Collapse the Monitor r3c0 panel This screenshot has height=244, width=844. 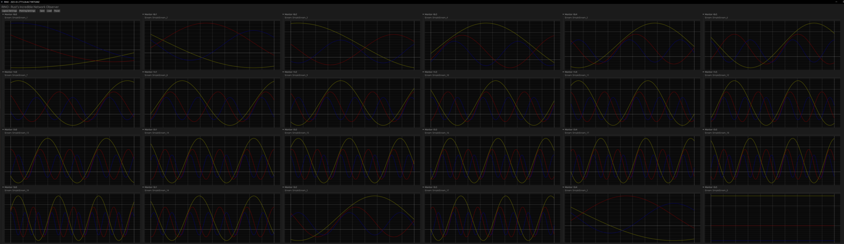point(3,187)
